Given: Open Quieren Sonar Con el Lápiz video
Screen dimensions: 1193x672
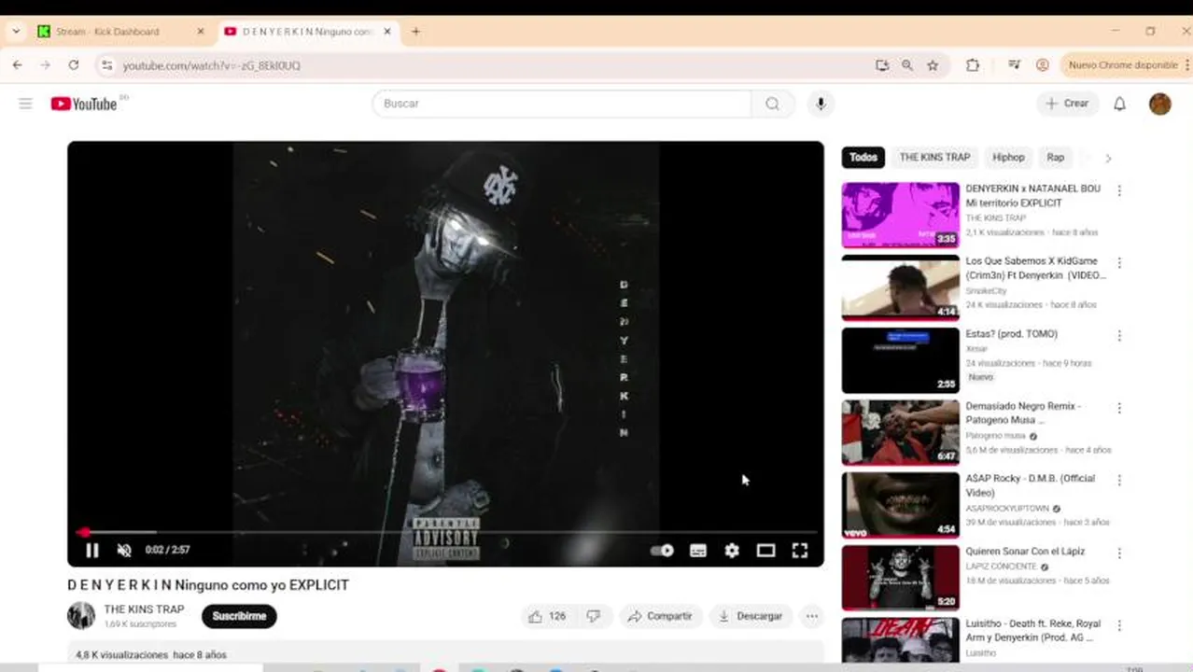Looking at the screenshot, I should tap(1025, 552).
